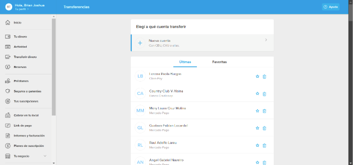Open Tu perfil link with chevron

coord(22,9)
